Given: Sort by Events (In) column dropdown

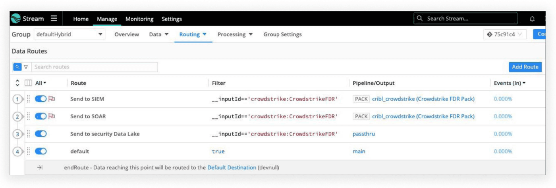Looking at the screenshot, I should click(x=510, y=83).
